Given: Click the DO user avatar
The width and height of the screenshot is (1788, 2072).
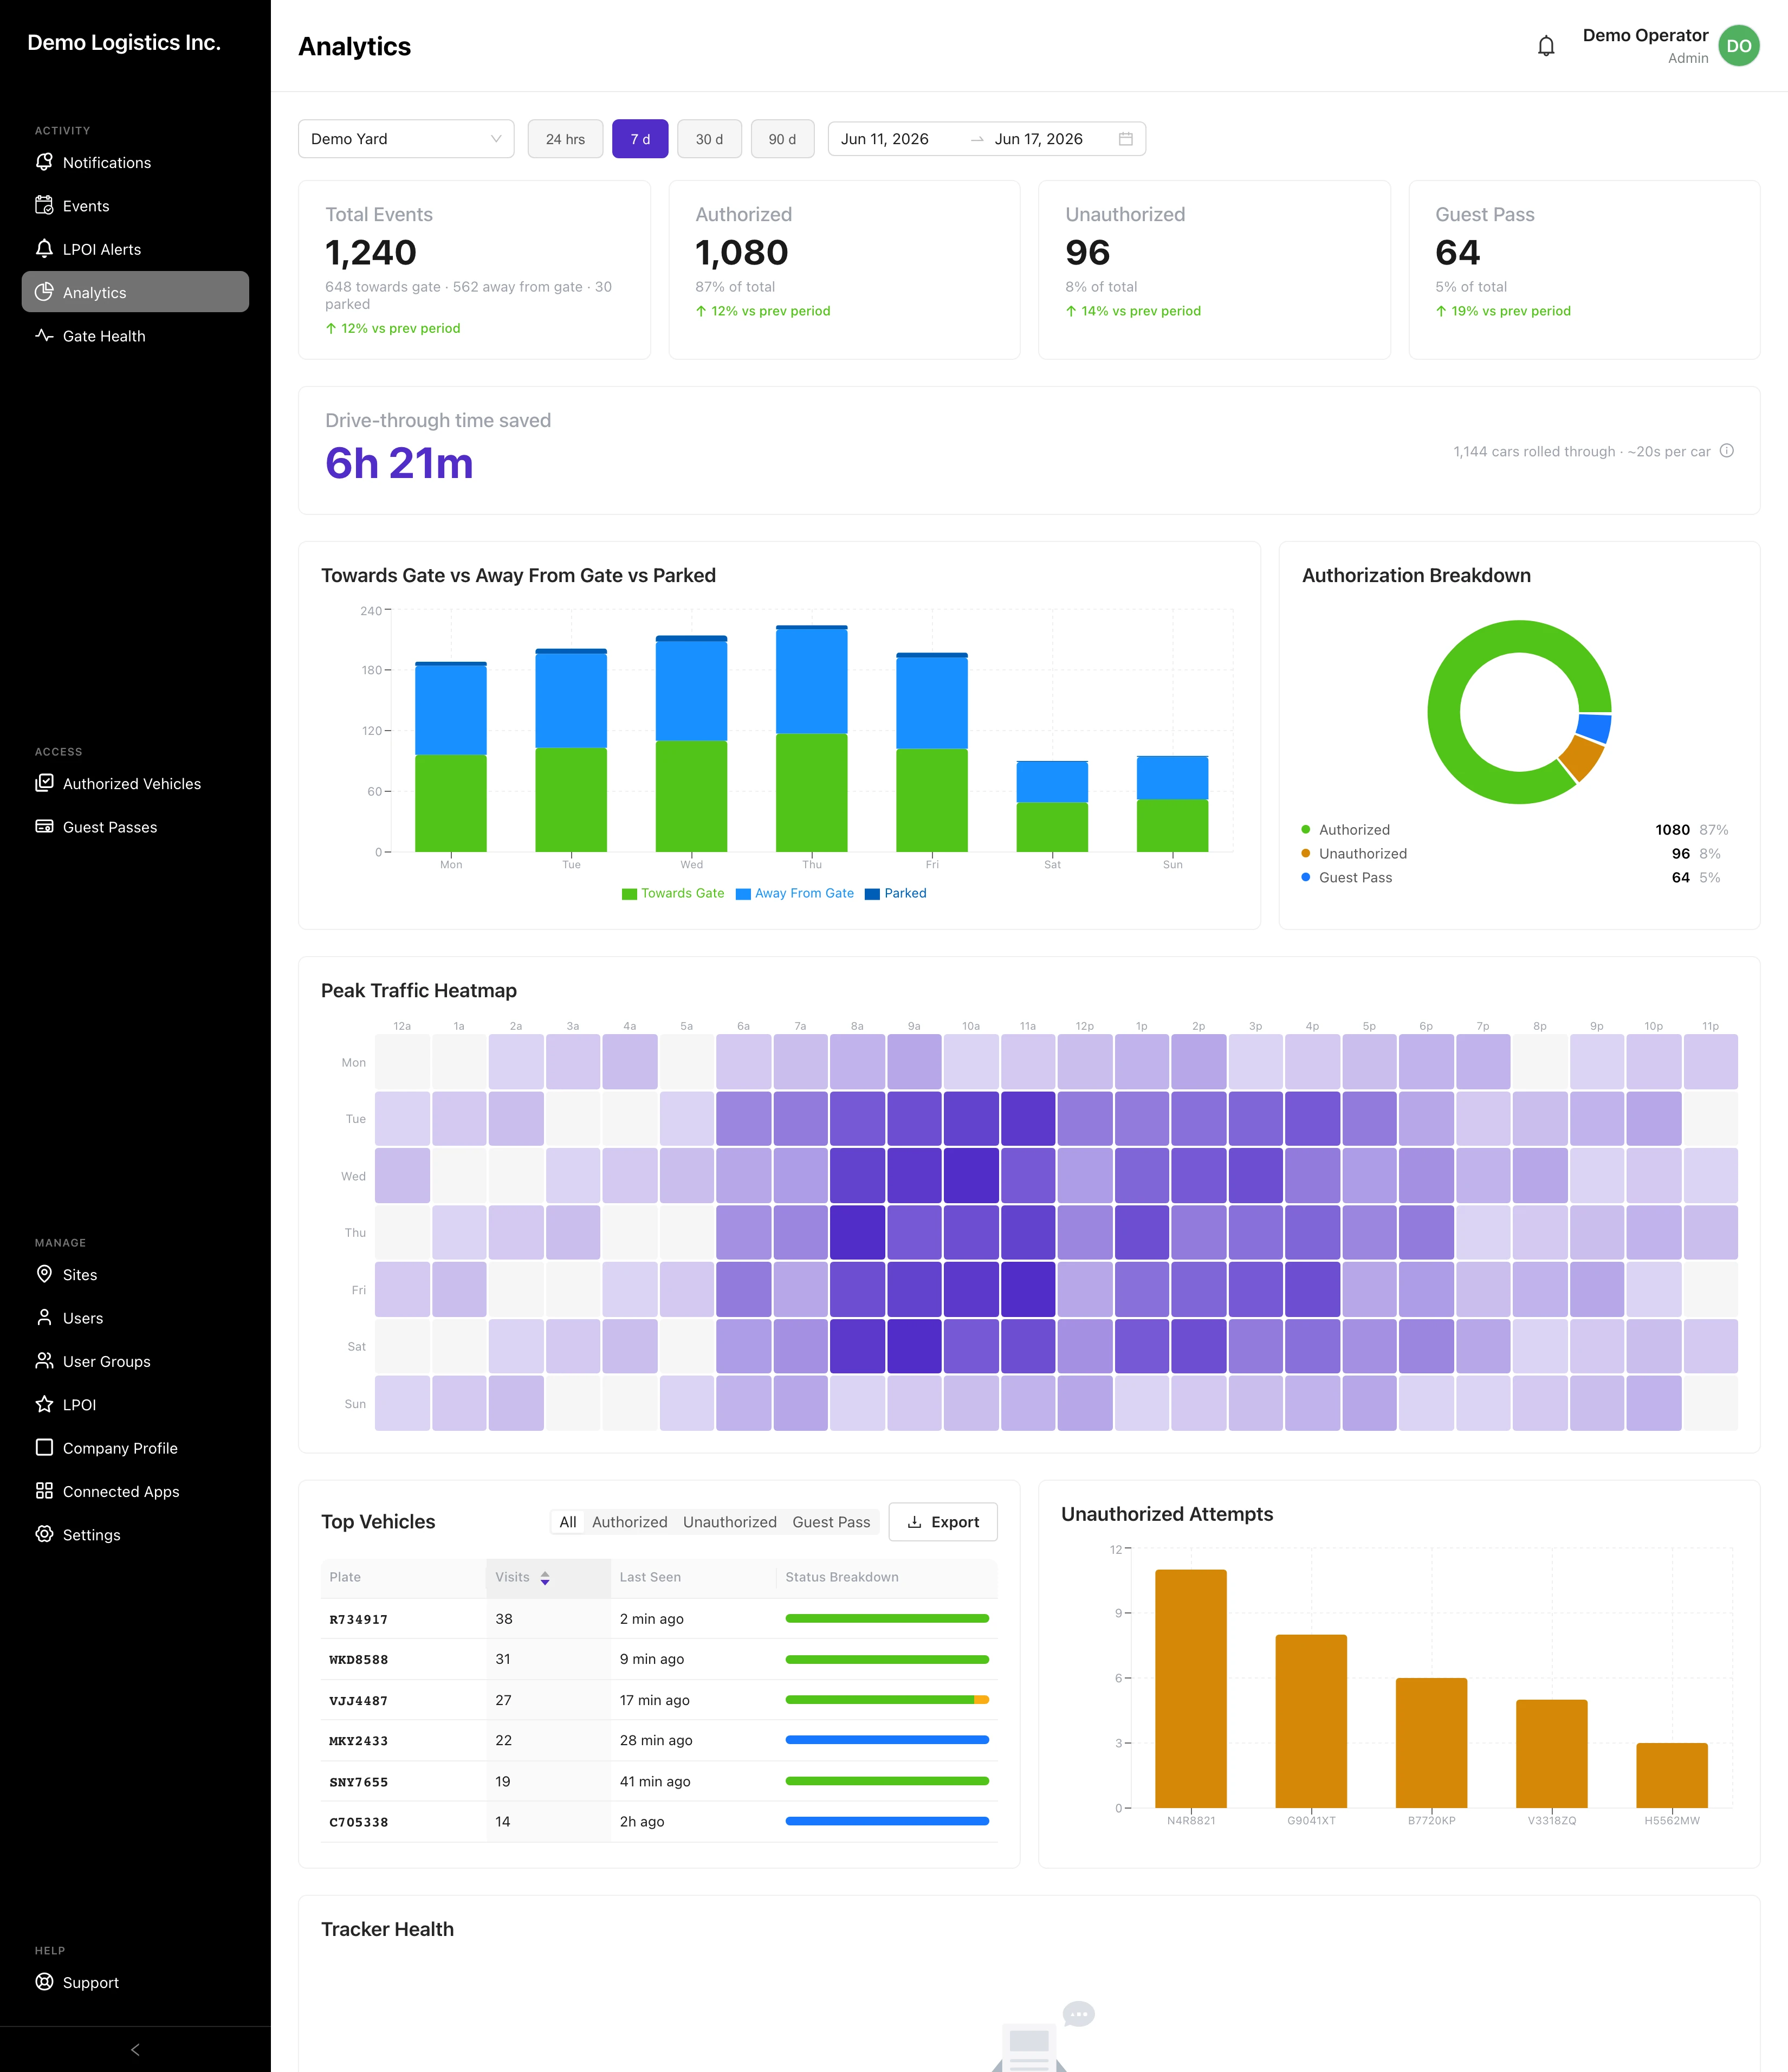Looking at the screenshot, I should click(1738, 46).
